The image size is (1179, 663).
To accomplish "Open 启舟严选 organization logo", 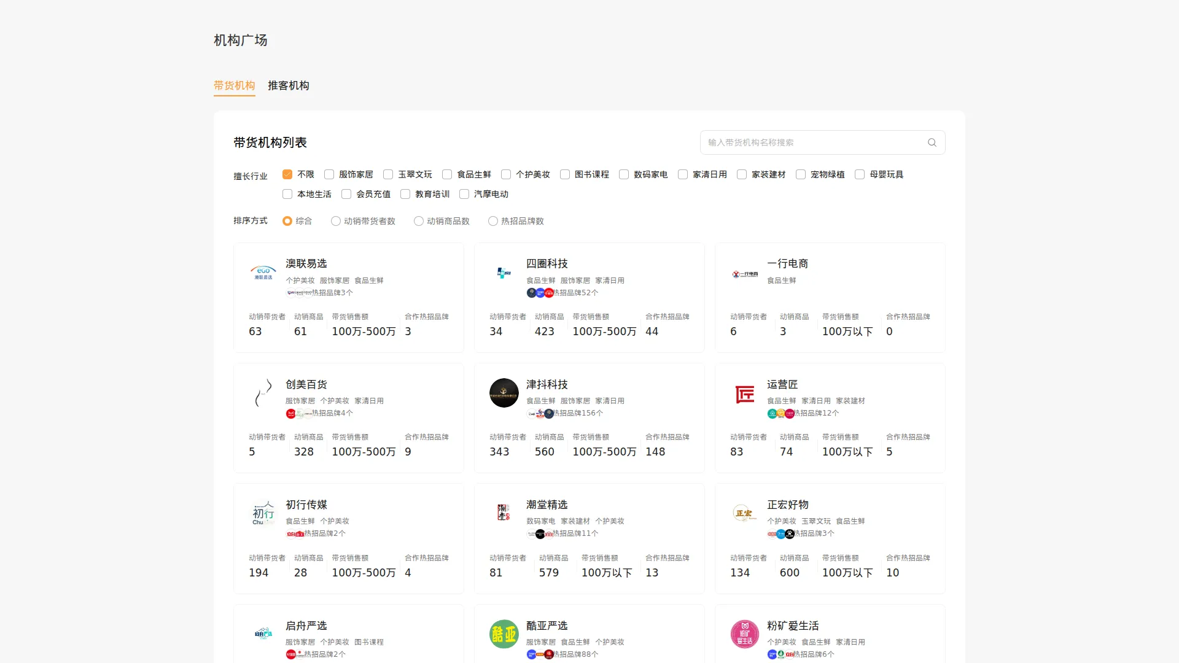I will [x=263, y=634].
